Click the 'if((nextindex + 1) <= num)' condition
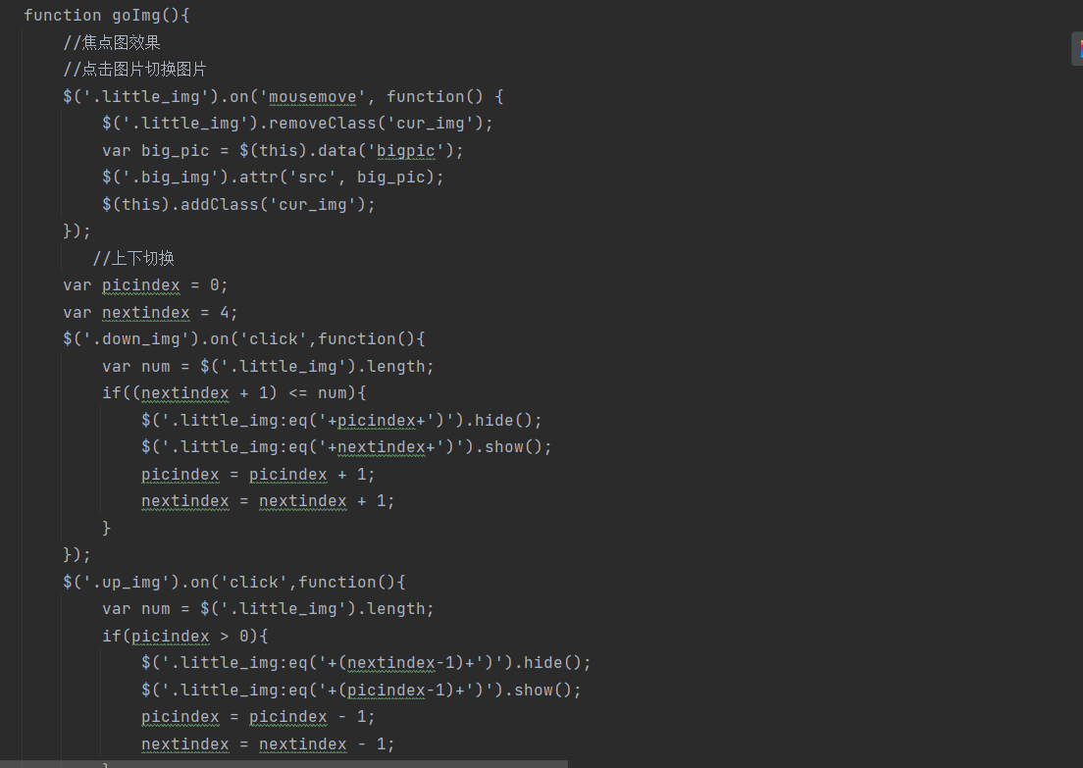Viewport: 1083px width, 768px height. 233,392
